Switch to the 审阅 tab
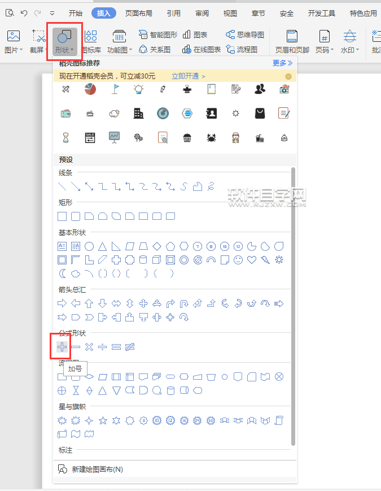The width and height of the screenshot is (381, 491). point(202,13)
